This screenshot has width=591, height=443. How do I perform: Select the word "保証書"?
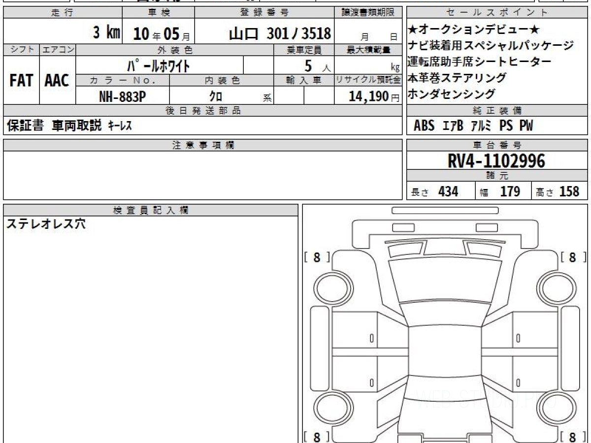pos(25,126)
